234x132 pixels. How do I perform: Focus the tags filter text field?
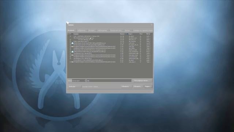click(x=109, y=81)
